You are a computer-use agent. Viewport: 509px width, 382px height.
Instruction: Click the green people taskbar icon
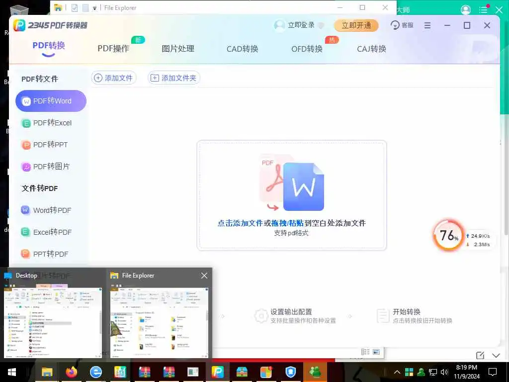[315, 372]
